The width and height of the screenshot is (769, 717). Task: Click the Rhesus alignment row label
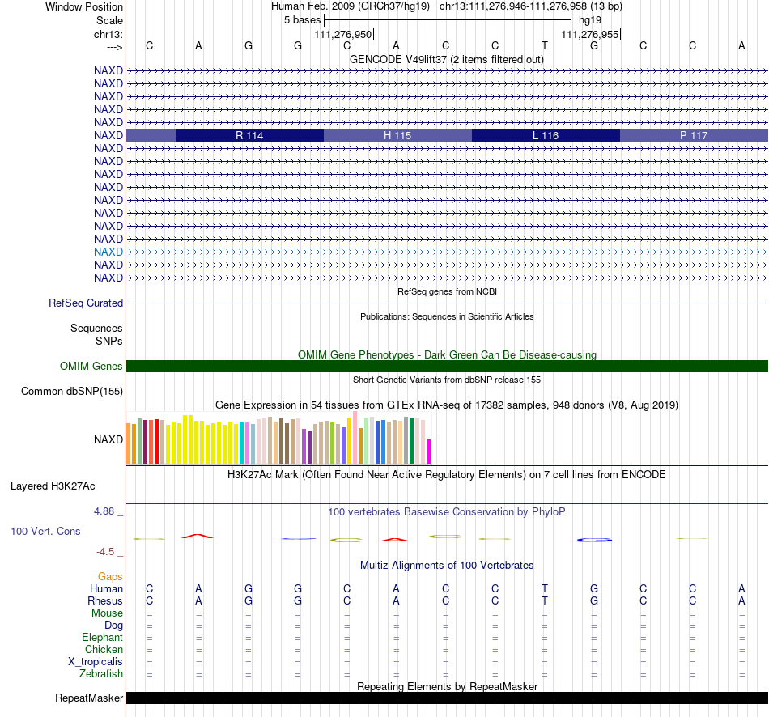pyautogui.click(x=105, y=600)
